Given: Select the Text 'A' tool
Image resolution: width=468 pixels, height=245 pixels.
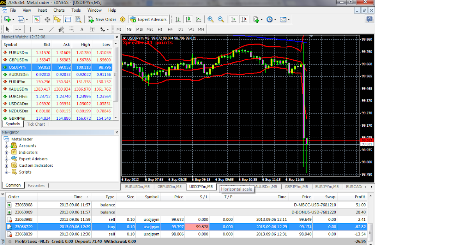Looking at the screenshot, I should [82, 29].
